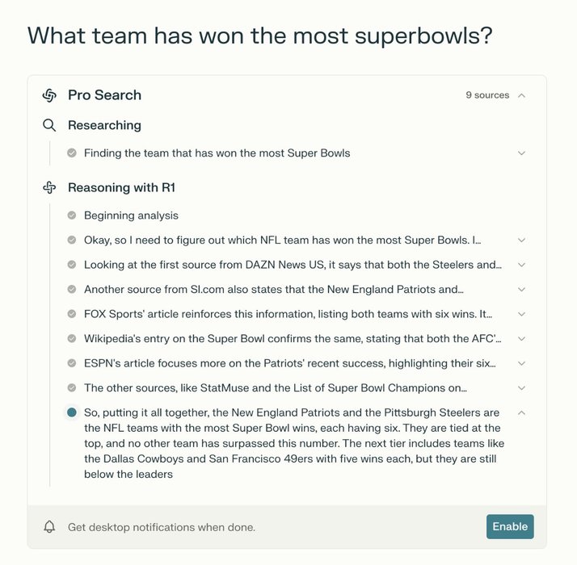
Task: Expand the SI.com source reasoning step
Action: (x=521, y=290)
